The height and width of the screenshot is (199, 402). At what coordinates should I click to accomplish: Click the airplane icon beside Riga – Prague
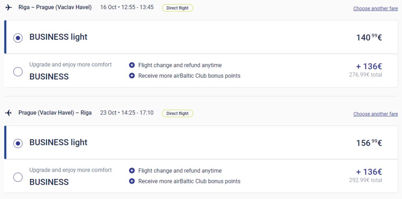[x=9, y=7]
